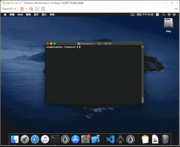Open the 显示 menu
180x147 pixels.
click(x=36, y=14)
